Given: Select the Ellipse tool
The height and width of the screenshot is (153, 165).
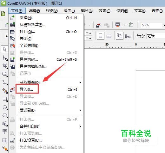Looking at the screenshot, I should pyautogui.click(x=5, y=107).
